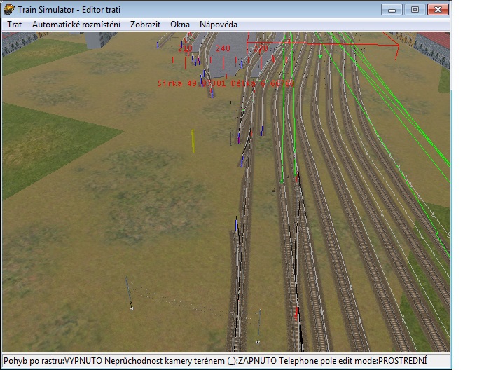Open the Nápověda help menu

(218, 24)
